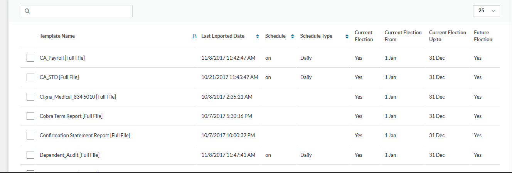Sort by Schedule column arrows
The height and width of the screenshot is (173, 512).
pyautogui.click(x=292, y=36)
